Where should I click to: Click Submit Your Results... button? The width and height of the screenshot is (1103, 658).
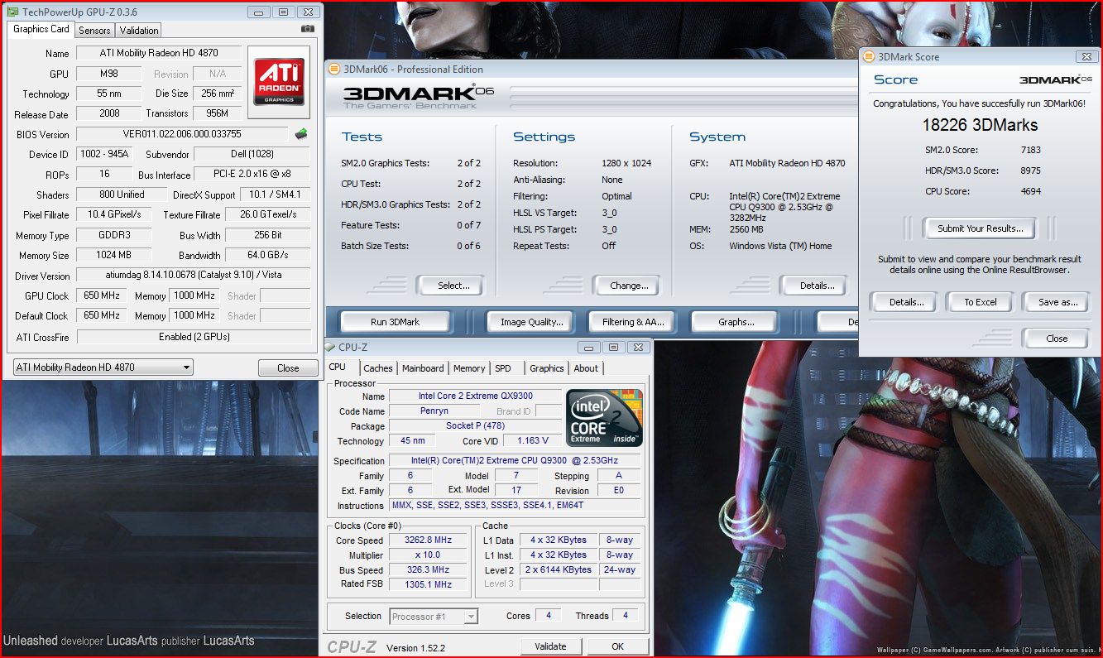coord(980,228)
